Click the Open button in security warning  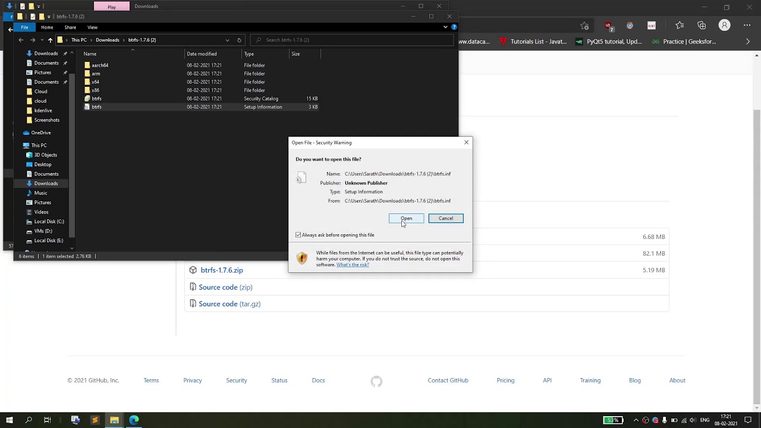tap(406, 218)
